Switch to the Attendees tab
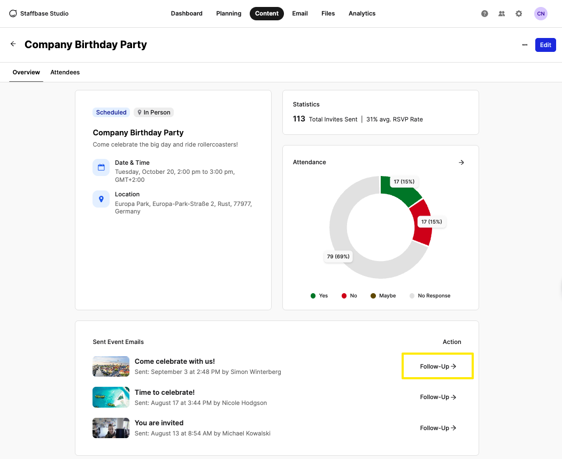 click(x=65, y=72)
